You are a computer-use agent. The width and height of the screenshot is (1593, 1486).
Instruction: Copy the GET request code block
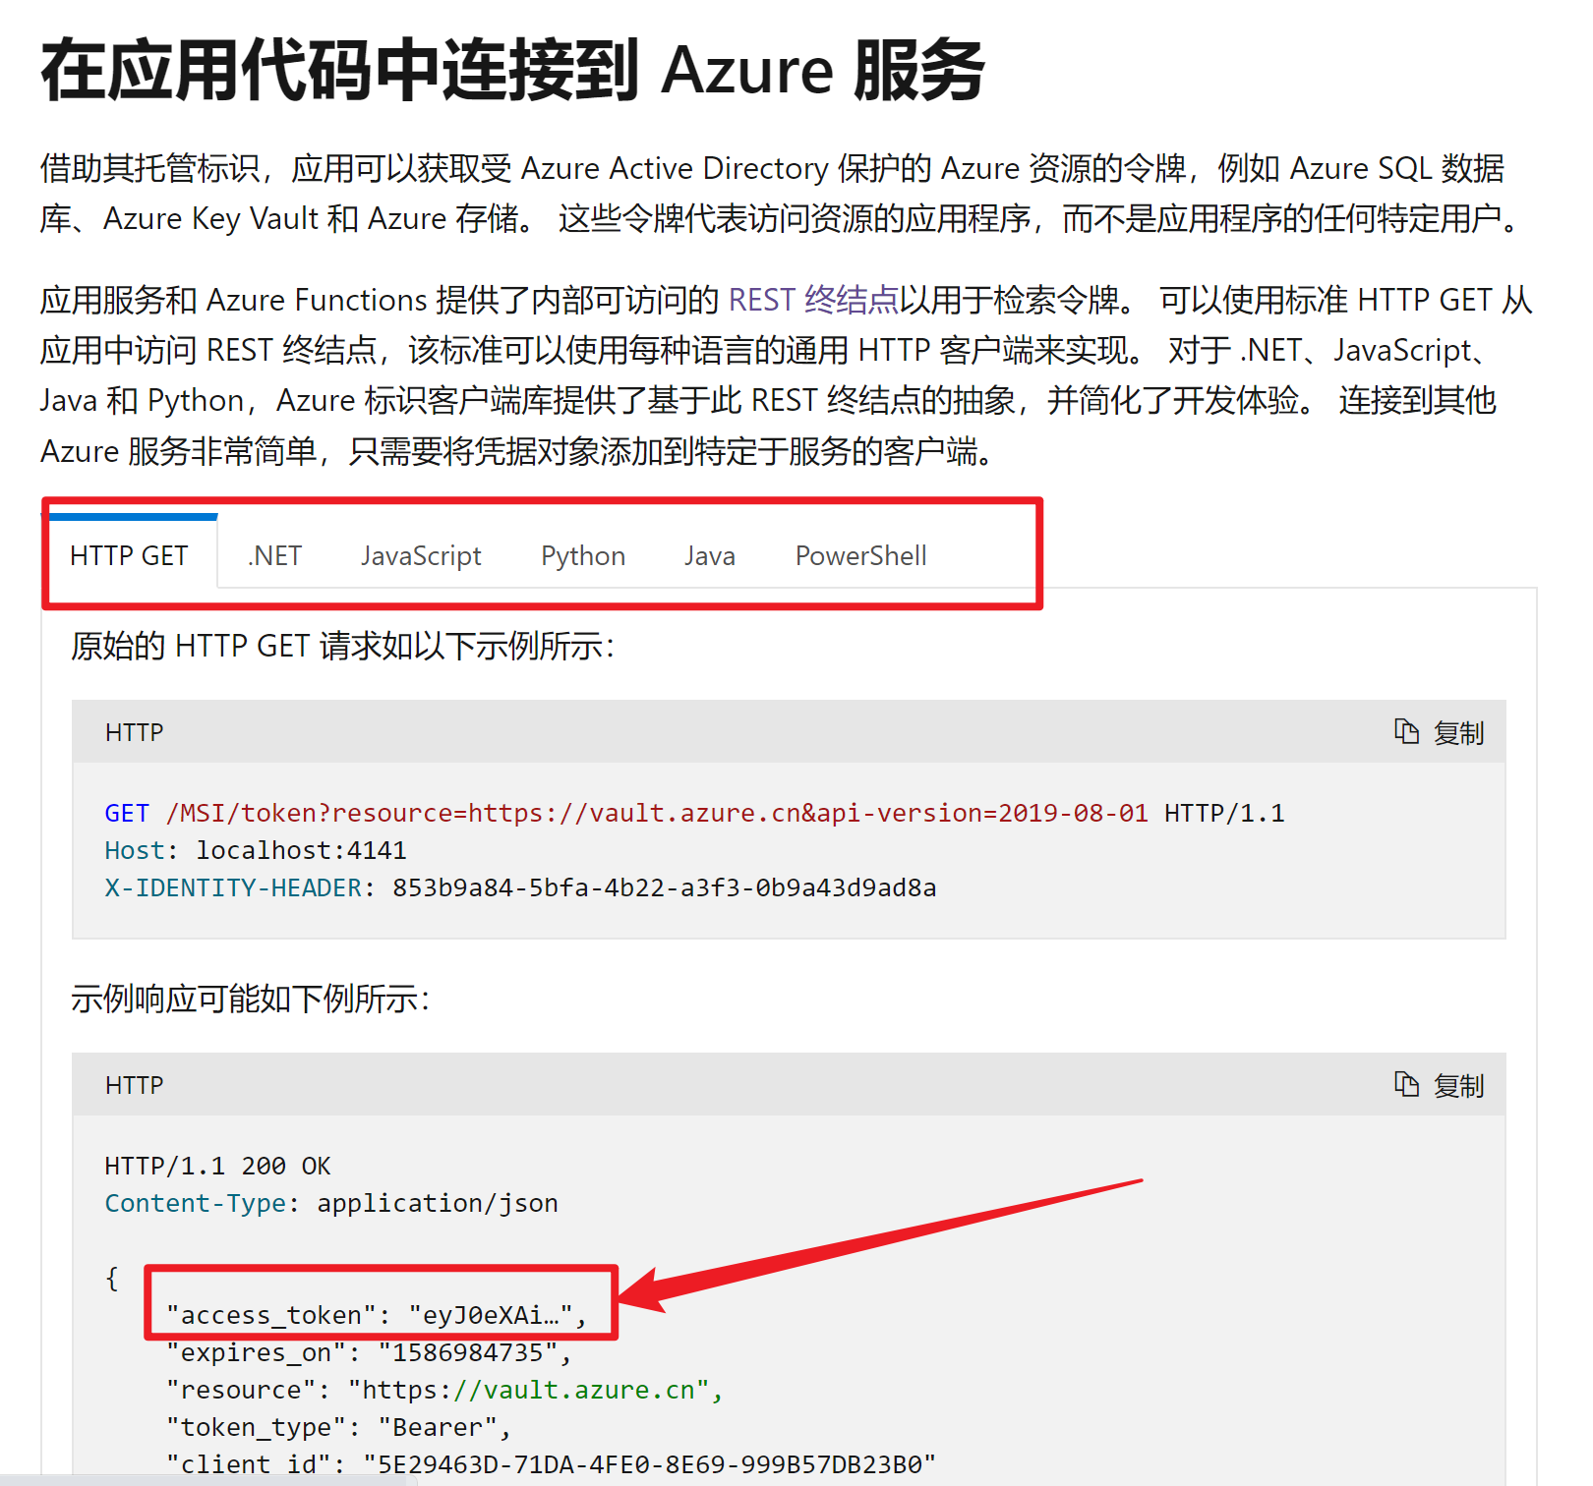tap(1440, 732)
